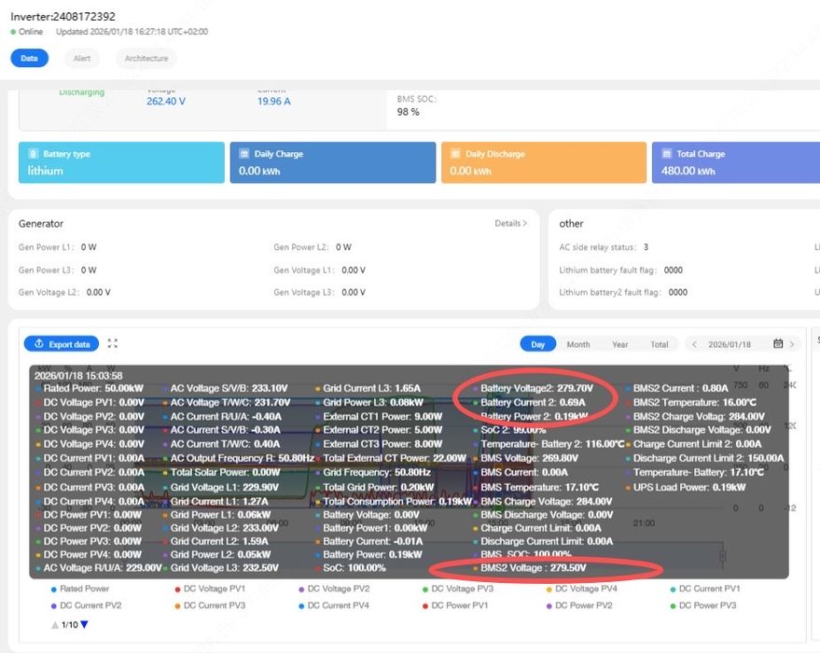
Task: Click the Battery type card icon
Action: (x=33, y=154)
